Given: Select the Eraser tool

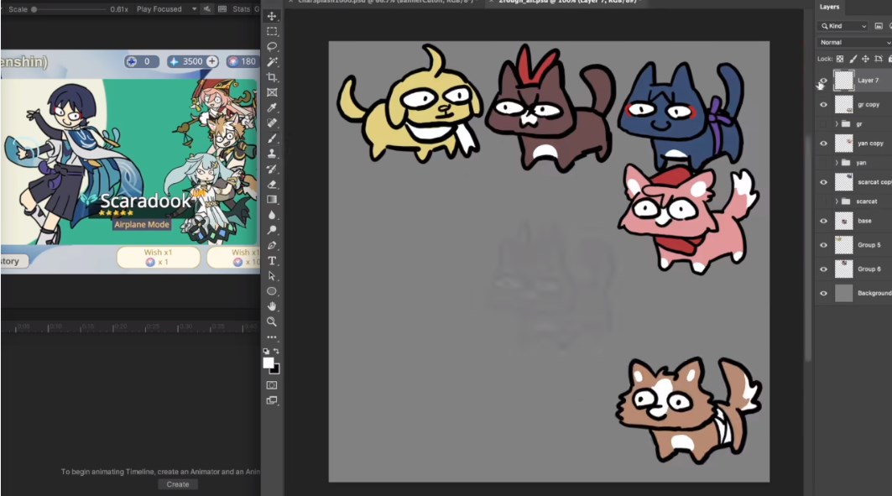Looking at the screenshot, I should 272,185.
